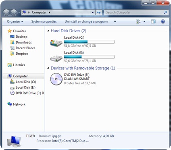Click the TIGER computer icon in details pane
The image size is (171, 150).
coord(15,141)
